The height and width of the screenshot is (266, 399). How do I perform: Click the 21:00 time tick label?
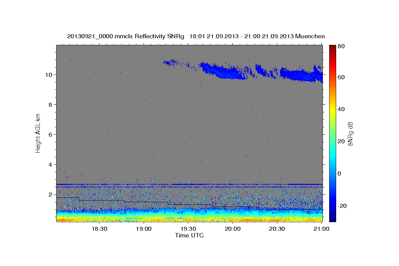(322, 229)
